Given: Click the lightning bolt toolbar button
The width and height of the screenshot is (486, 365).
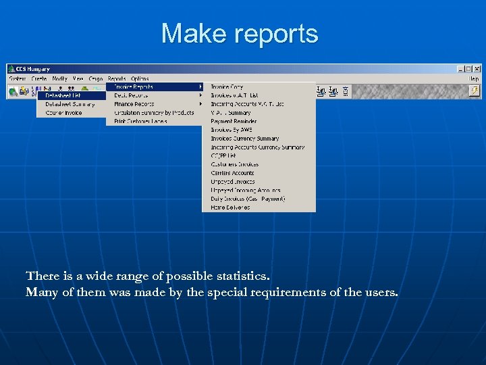Looking at the screenshot, I should click(475, 91).
